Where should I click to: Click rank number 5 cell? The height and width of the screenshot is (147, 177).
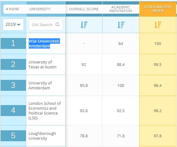(x=13, y=136)
